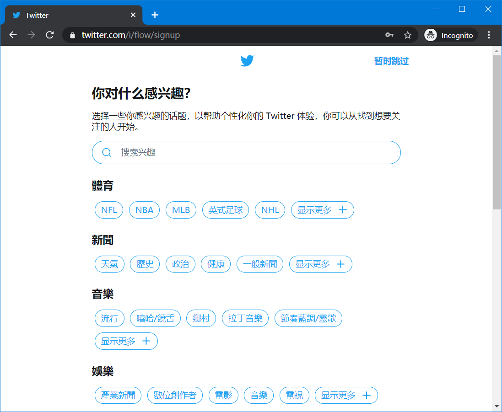
Task: Click the scrollbar up arrow
Action: [497, 51]
